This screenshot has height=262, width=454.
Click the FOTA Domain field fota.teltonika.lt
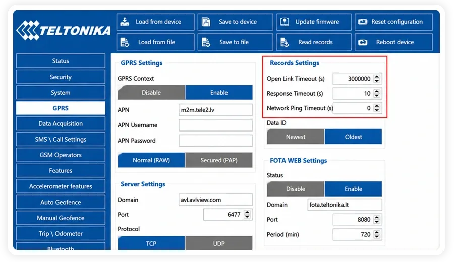(x=345, y=205)
